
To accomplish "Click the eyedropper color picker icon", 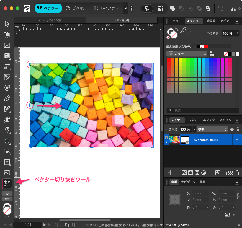I will click(x=183, y=31).
